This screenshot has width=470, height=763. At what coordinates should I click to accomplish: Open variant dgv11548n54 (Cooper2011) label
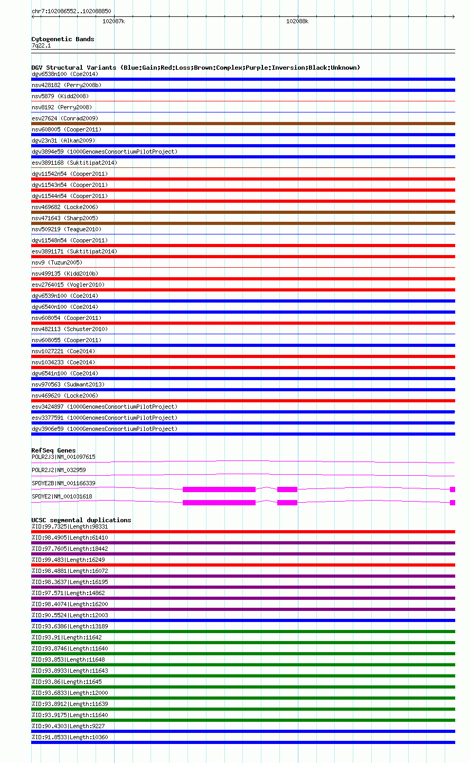[x=70, y=240]
